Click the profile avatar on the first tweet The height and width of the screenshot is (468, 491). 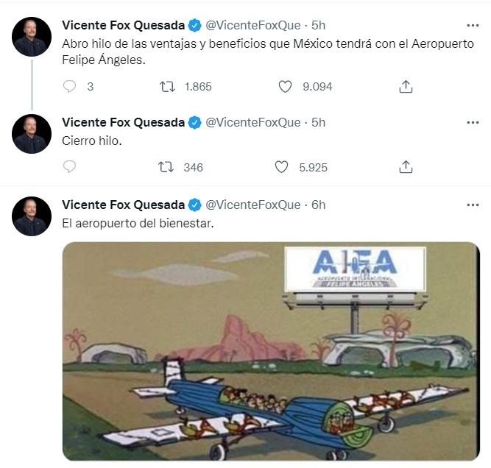click(x=32, y=36)
